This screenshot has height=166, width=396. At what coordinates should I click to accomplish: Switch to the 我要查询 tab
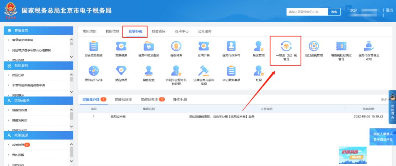coord(159,31)
